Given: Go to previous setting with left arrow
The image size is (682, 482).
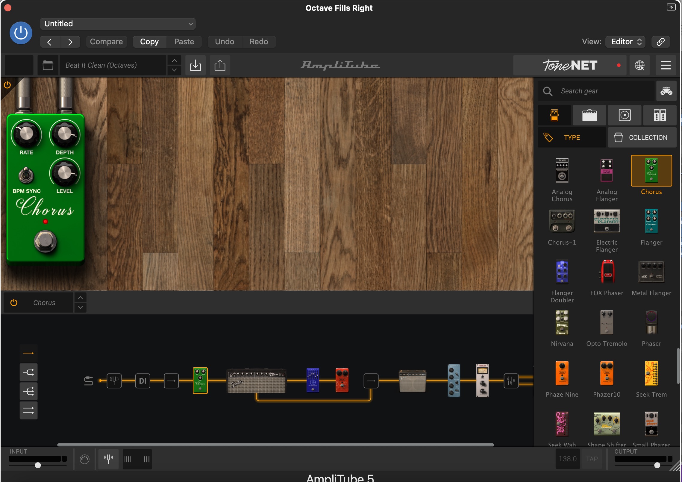Looking at the screenshot, I should click(50, 42).
